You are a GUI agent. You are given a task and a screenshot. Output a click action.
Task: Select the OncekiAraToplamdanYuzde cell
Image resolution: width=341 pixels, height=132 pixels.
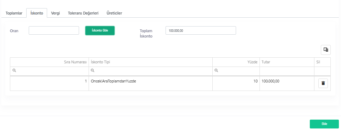point(151,84)
